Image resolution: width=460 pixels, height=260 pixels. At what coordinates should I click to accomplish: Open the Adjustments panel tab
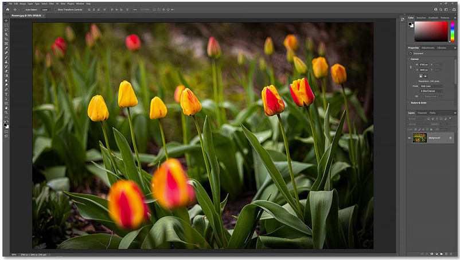[x=427, y=48]
